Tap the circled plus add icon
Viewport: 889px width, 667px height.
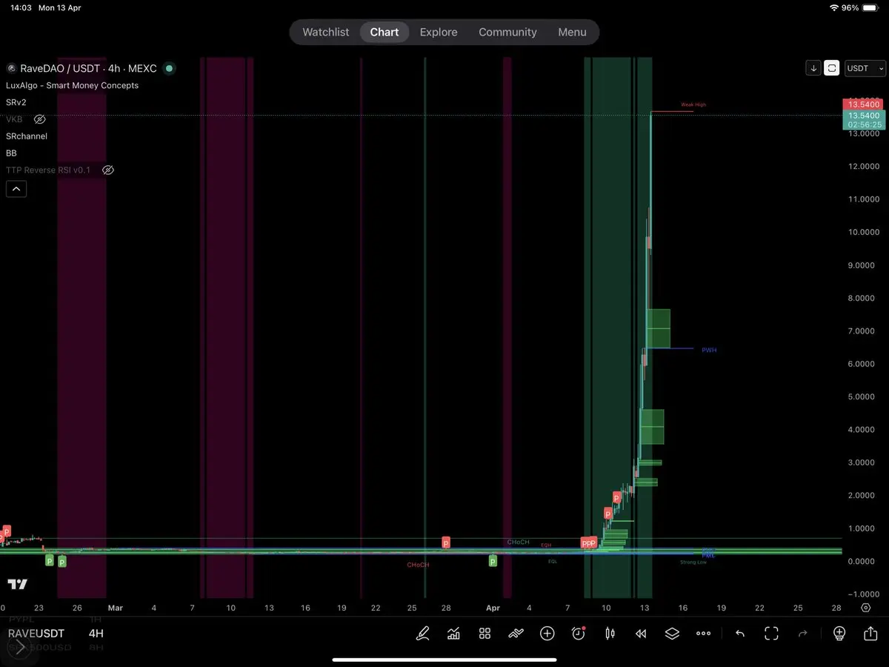coord(547,634)
